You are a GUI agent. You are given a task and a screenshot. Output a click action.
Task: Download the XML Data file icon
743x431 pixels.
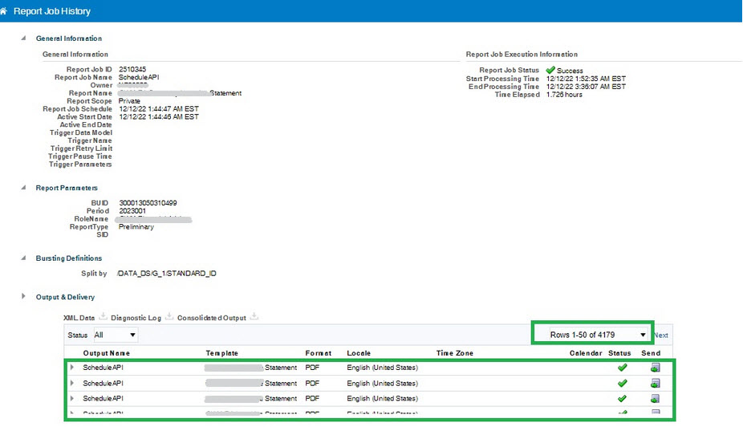(x=103, y=317)
